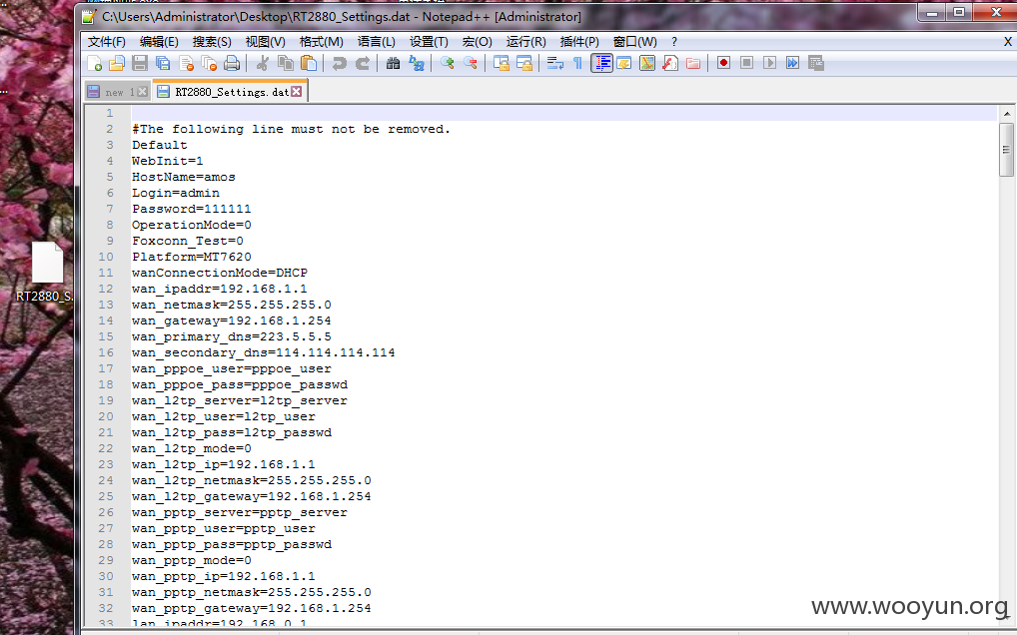Click the wan_secondary_dns=114.114.114.114 line
Image resolution: width=1017 pixels, height=635 pixels.
pos(264,352)
